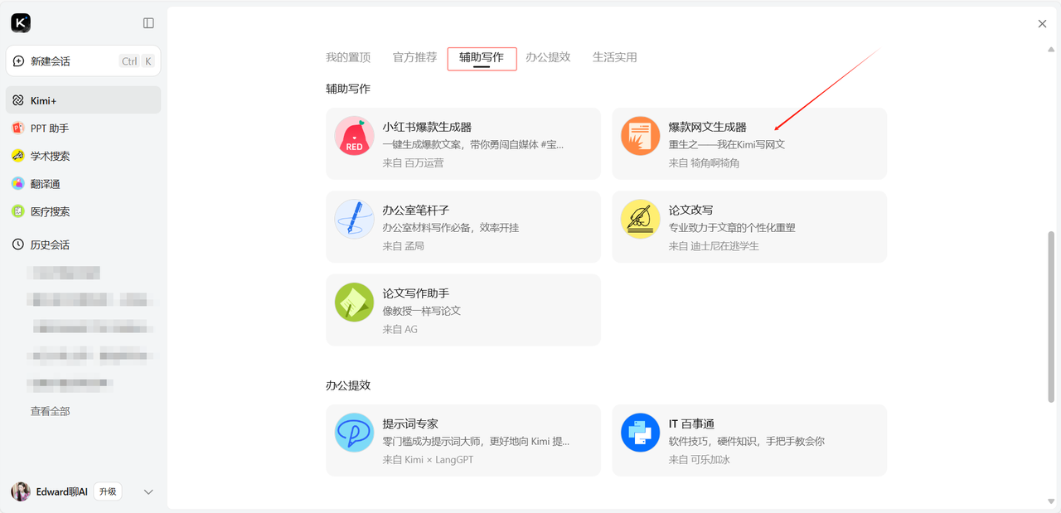Click the Ctrl K shortcut hint
Viewport: 1061px width, 513px height.
click(x=138, y=61)
